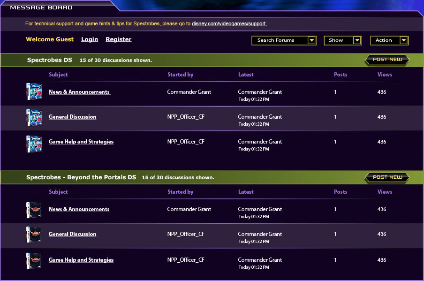This screenshot has height=281, width=424.
Task: Expand the Search Forums dropdown arrow
Action: pyautogui.click(x=311, y=40)
